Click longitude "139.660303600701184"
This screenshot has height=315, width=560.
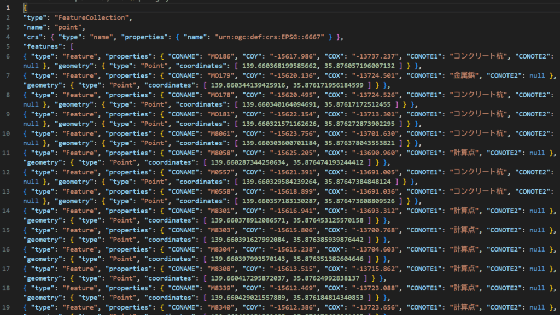click(x=279, y=143)
